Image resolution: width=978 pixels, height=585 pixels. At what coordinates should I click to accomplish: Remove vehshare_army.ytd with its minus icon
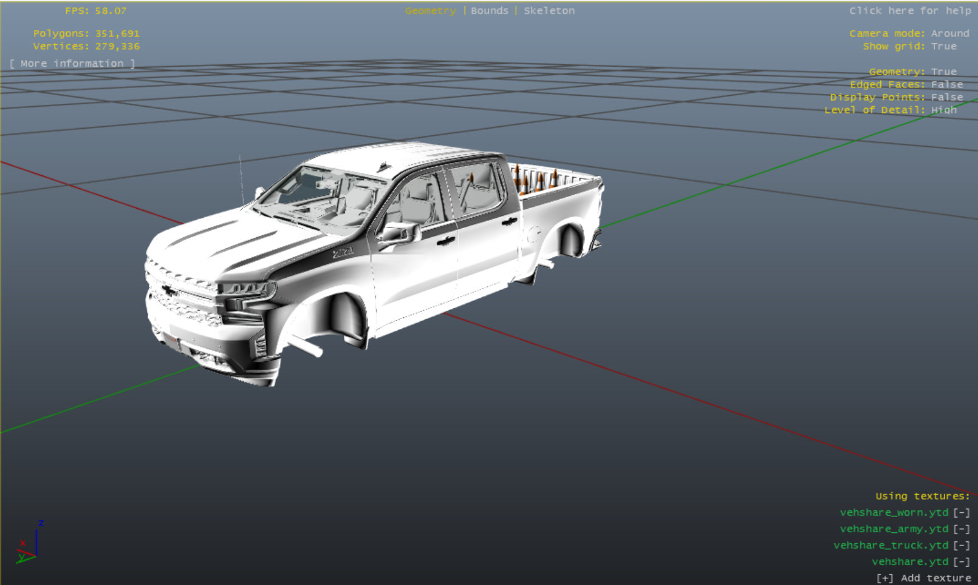coord(961,529)
